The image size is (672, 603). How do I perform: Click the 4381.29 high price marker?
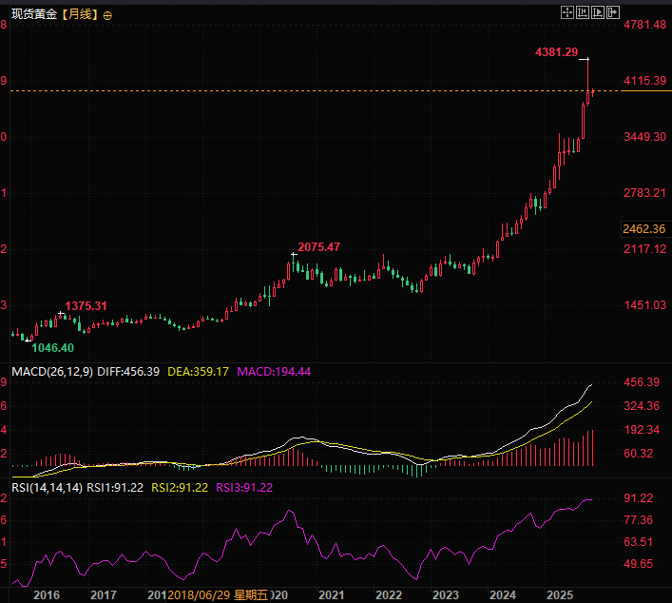coord(556,52)
